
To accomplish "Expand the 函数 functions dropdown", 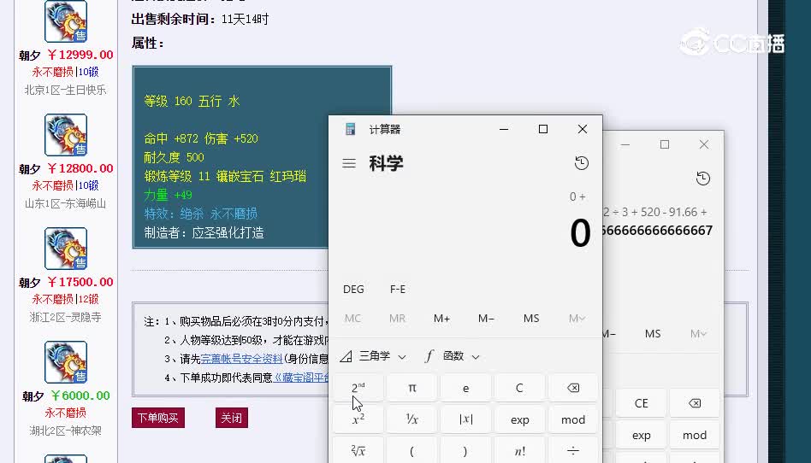I will [x=453, y=356].
